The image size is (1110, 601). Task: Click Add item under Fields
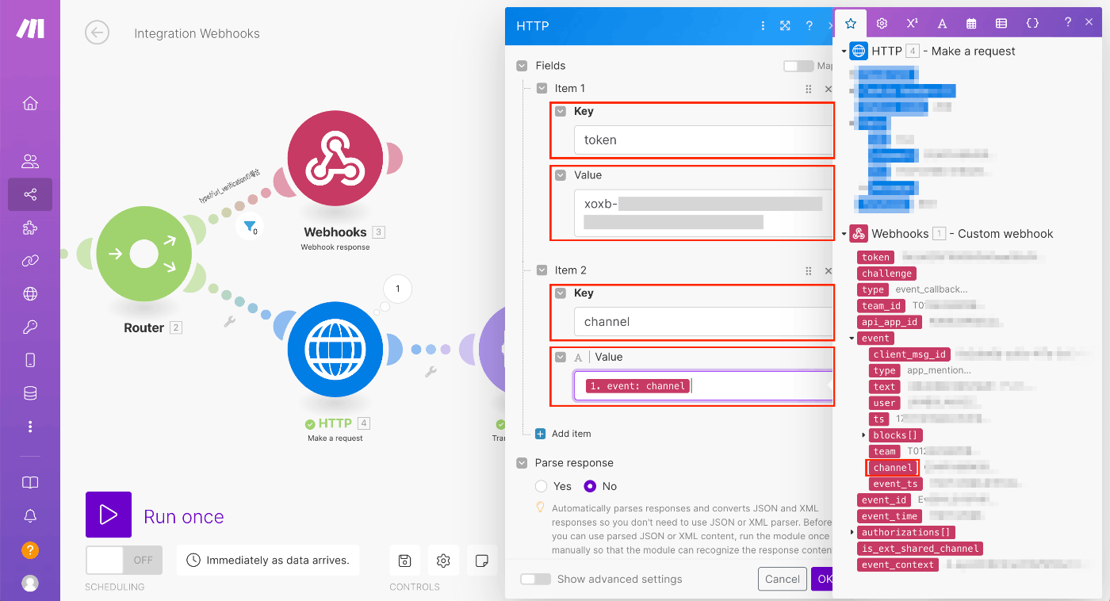click(x=563, y=434)
